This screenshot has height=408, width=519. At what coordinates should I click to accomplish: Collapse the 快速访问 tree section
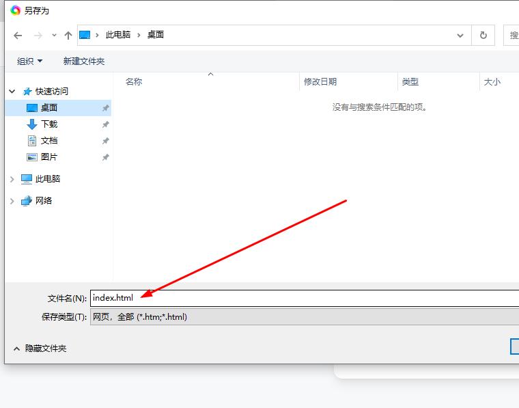[x=12, y=92]
